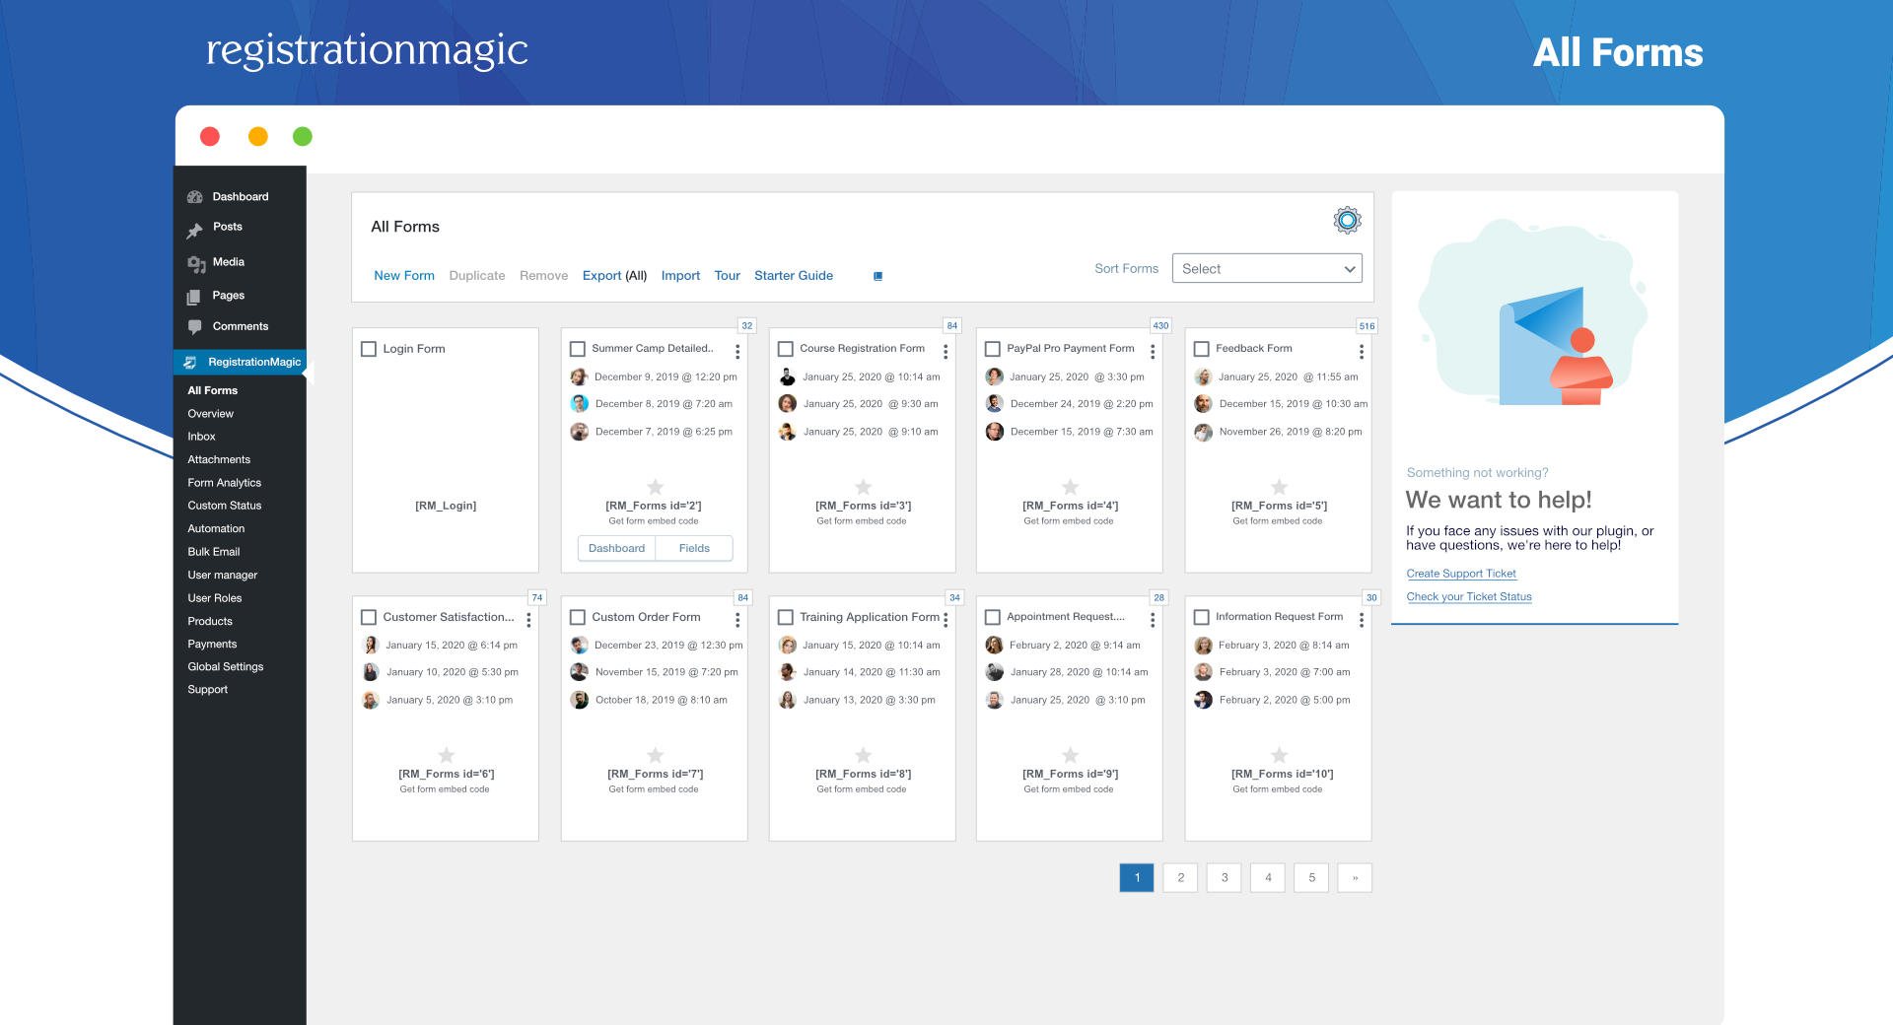Open Custom Status sidebar item
Image resolution: width=1893 pixels, height=1025 pixels.
[225, 506]
